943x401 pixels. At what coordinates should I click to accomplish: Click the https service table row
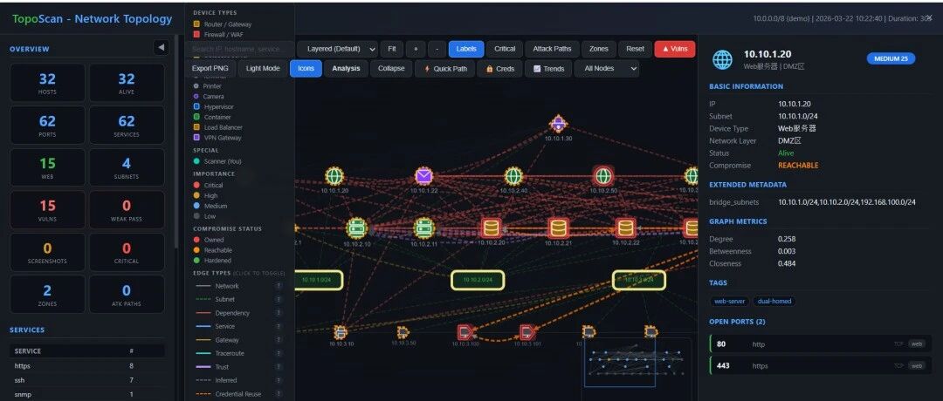click(x=87, y=365)
